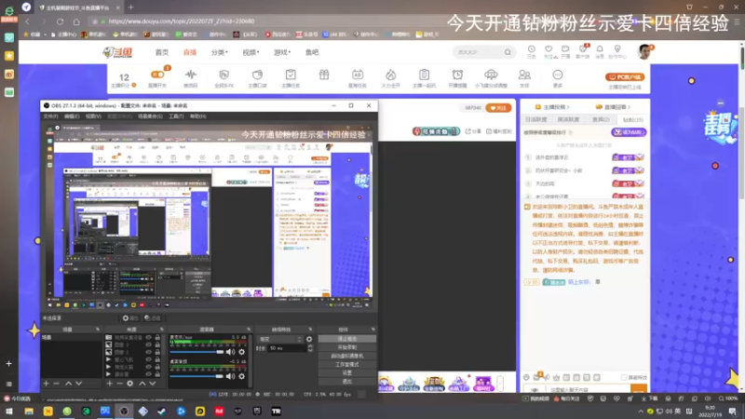Open the Windows Start button

(9, 412)
